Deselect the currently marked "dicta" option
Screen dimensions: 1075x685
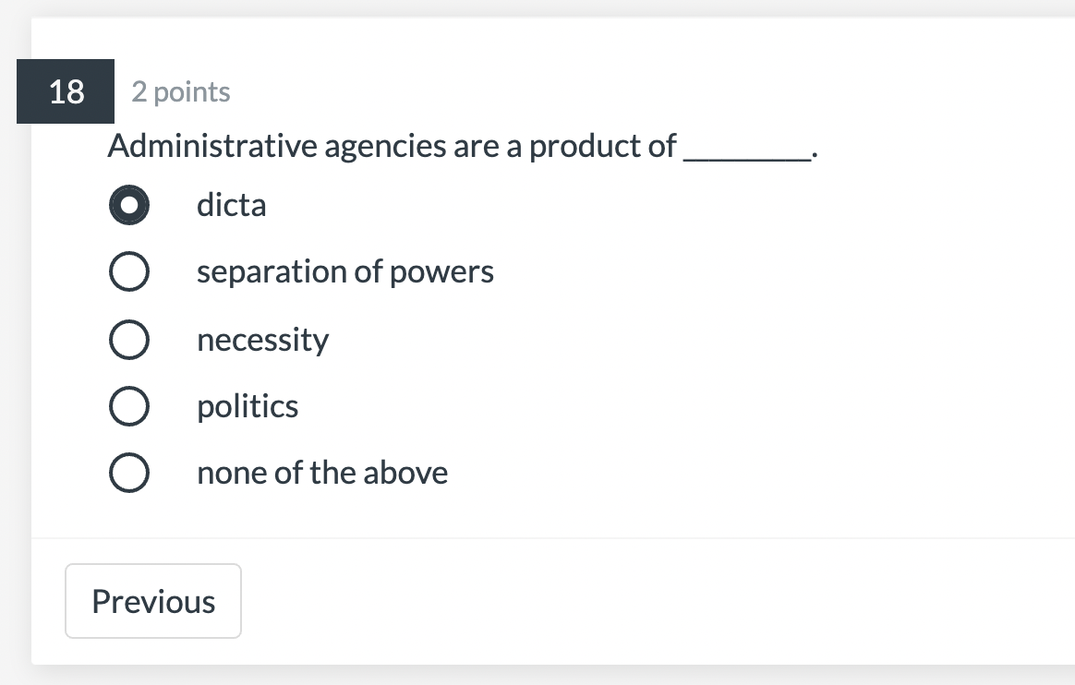128,204
